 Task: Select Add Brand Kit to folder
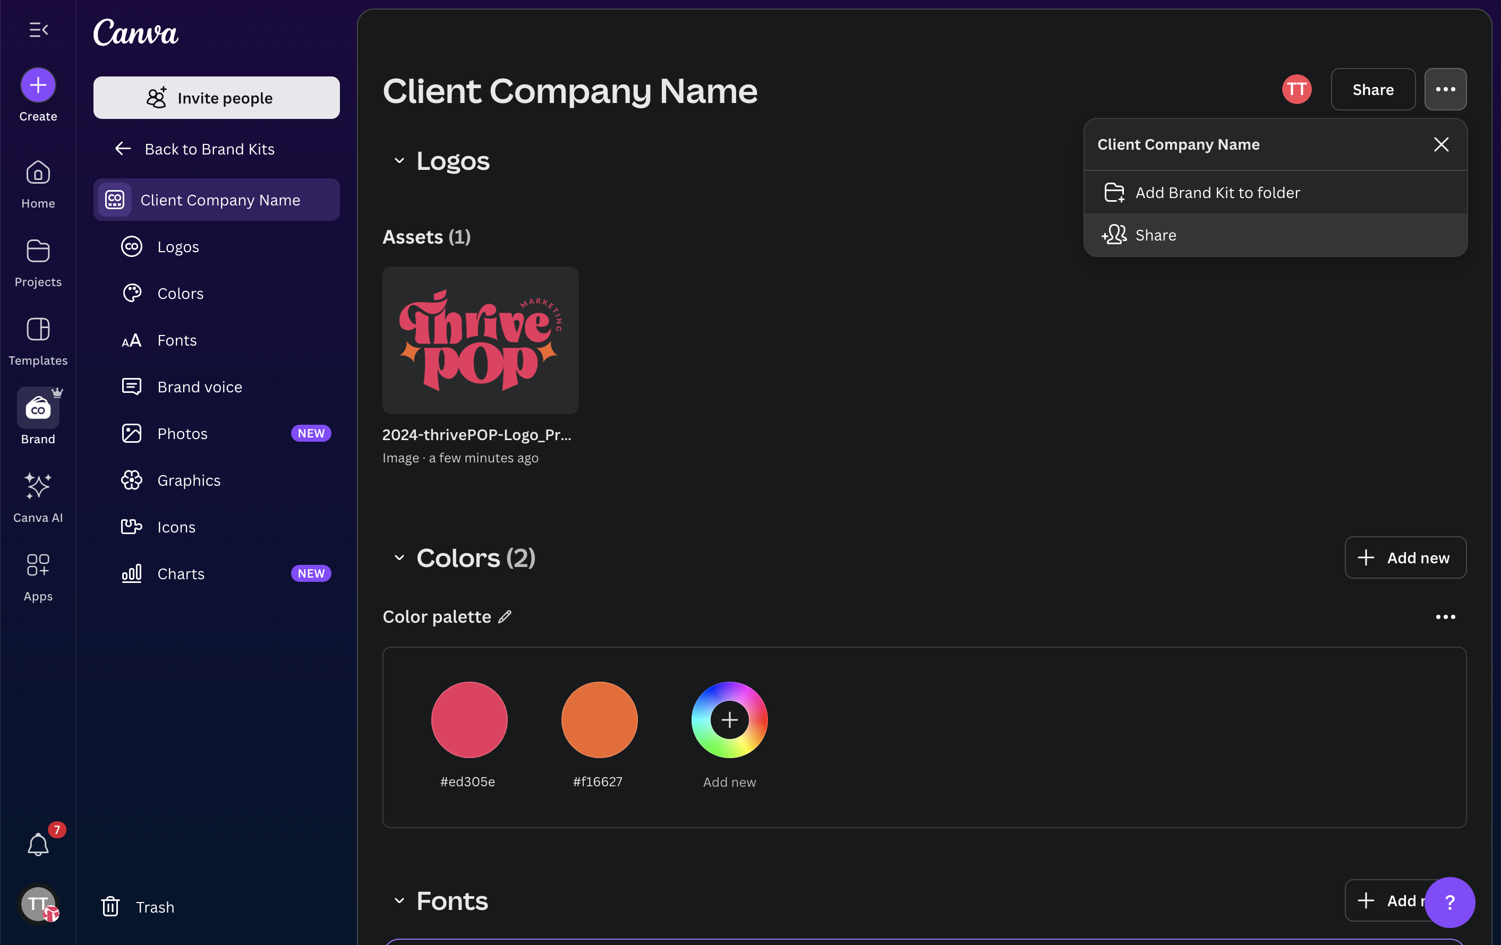tap(1275, 193)
